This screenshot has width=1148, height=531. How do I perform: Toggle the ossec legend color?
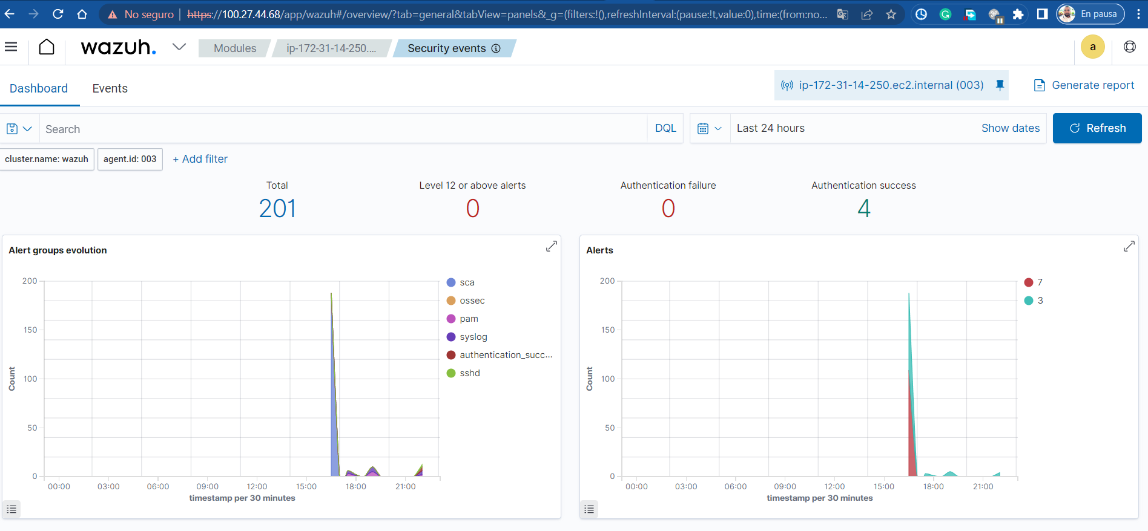pos(451,301)
